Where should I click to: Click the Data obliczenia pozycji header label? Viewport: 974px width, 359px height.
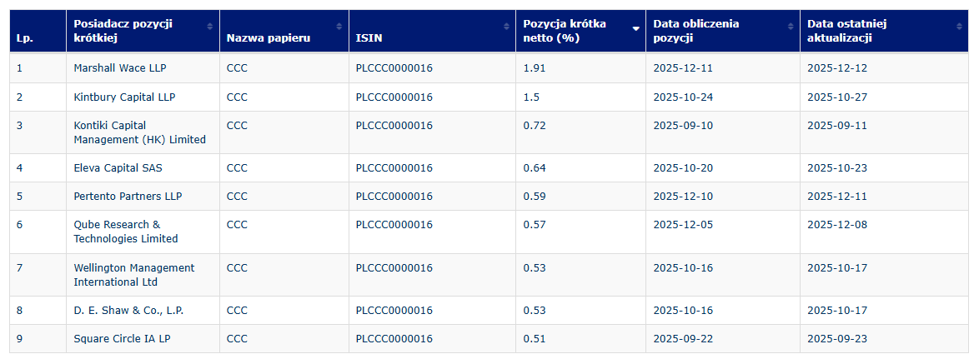[696, 31]
